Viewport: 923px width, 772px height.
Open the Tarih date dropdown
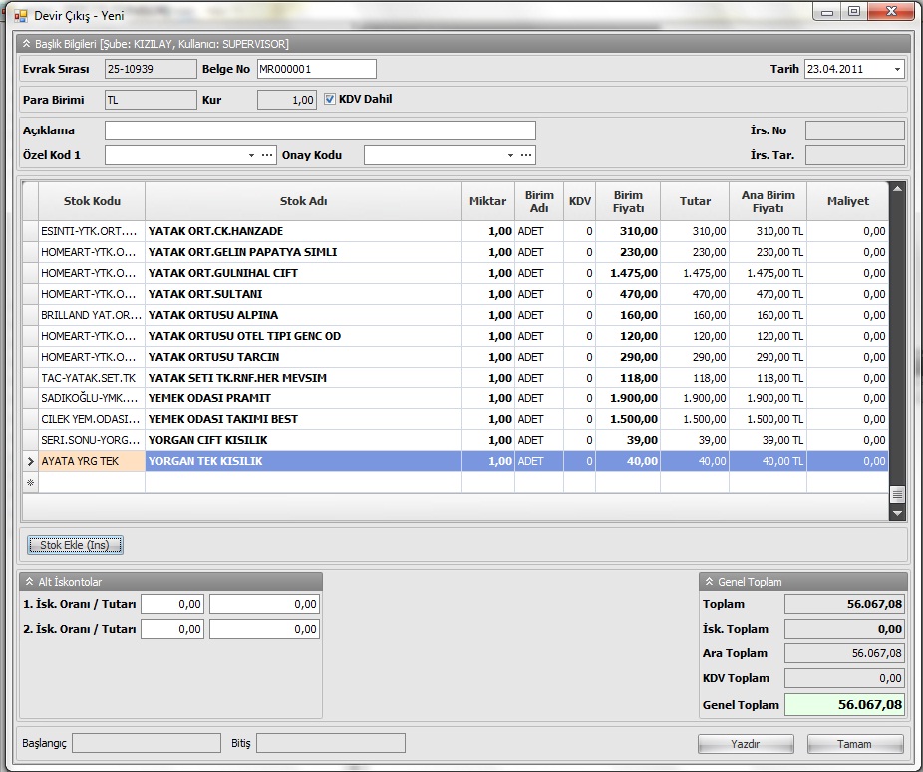(x=897, y=69)
